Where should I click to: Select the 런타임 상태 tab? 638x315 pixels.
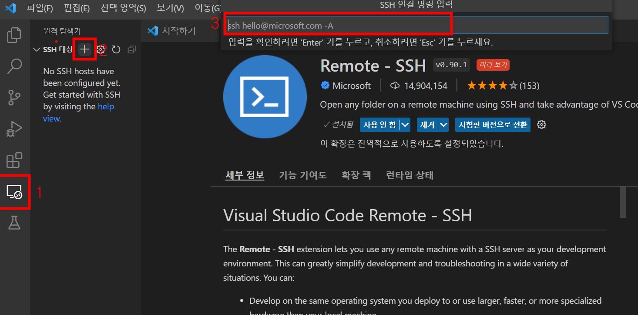click(410, 175)
